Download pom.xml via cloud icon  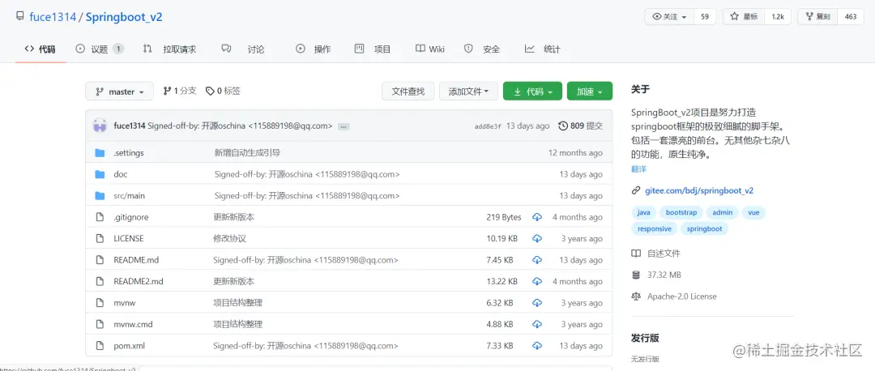537,346
